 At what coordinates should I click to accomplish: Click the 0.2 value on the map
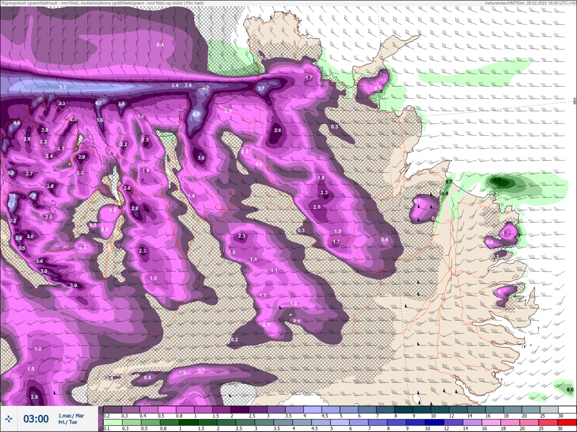[234, 340]
